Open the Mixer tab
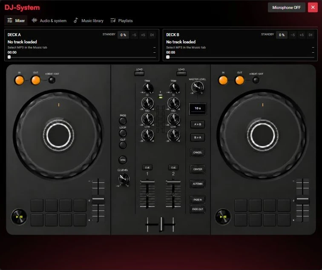 pos(16,20)
